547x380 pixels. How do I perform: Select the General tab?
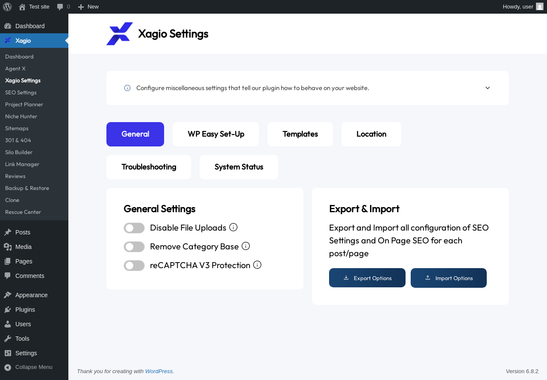135,134
